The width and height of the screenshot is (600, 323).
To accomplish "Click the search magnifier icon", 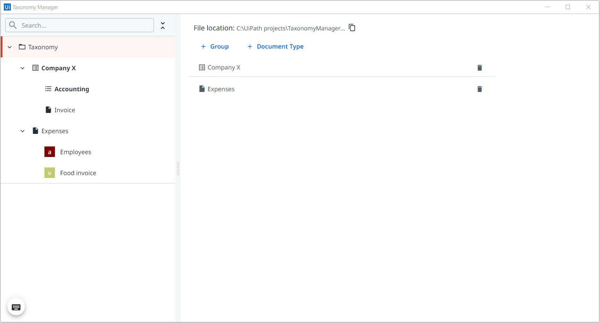I will coord(13,25).
